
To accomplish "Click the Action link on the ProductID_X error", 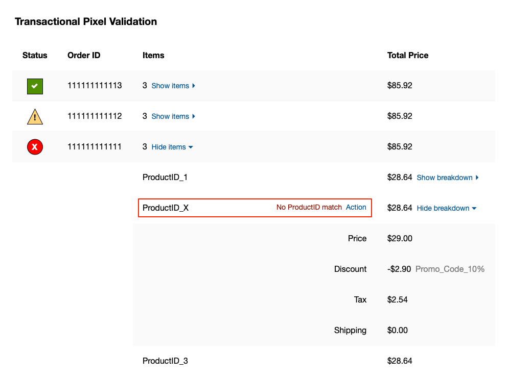I will click(x=356, y=207).
